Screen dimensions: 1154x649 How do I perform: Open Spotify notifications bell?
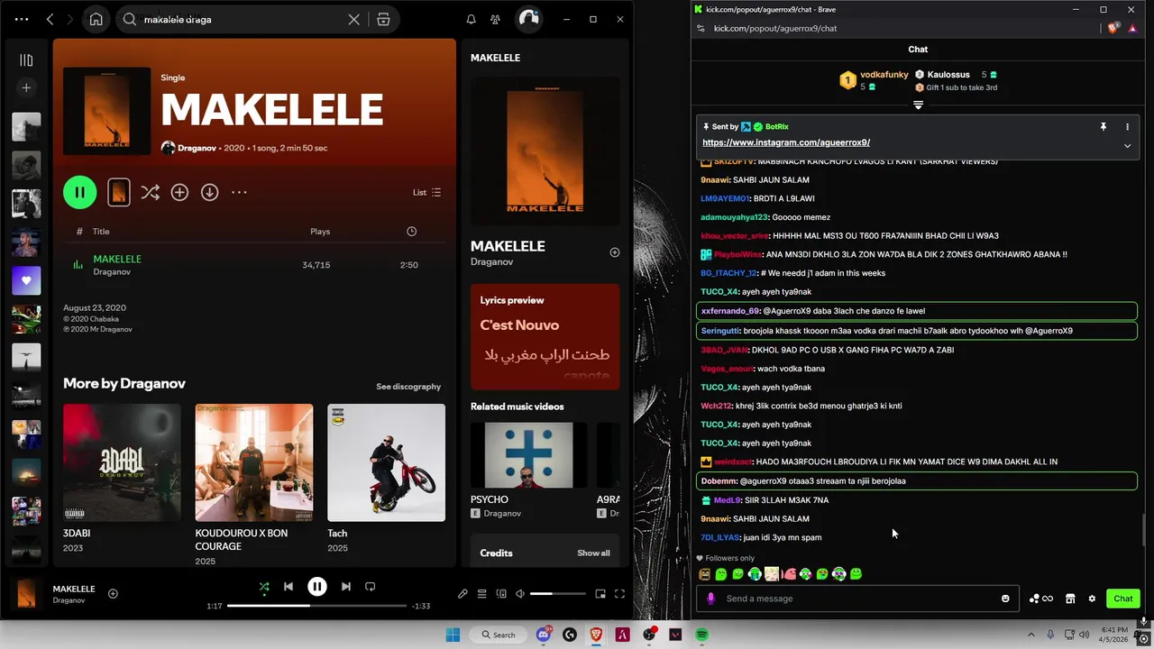pos(471,19)
